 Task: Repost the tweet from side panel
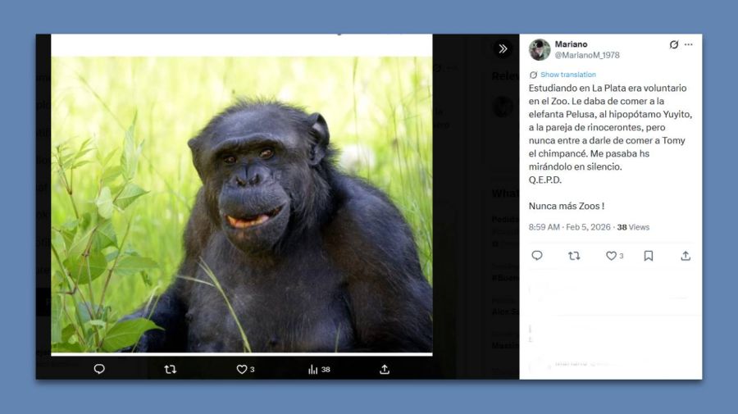574,256
